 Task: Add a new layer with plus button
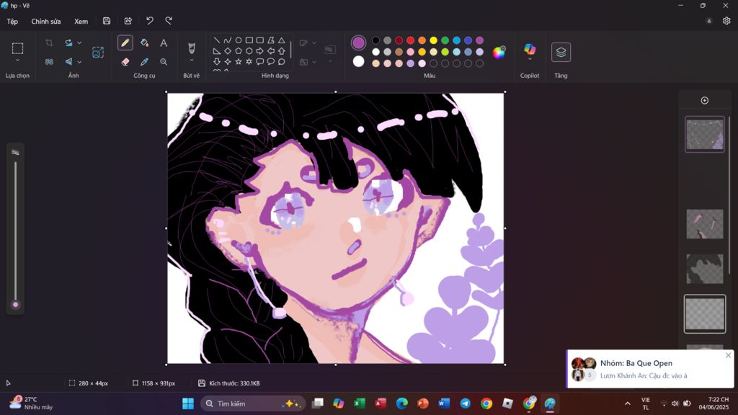[704, 101]
